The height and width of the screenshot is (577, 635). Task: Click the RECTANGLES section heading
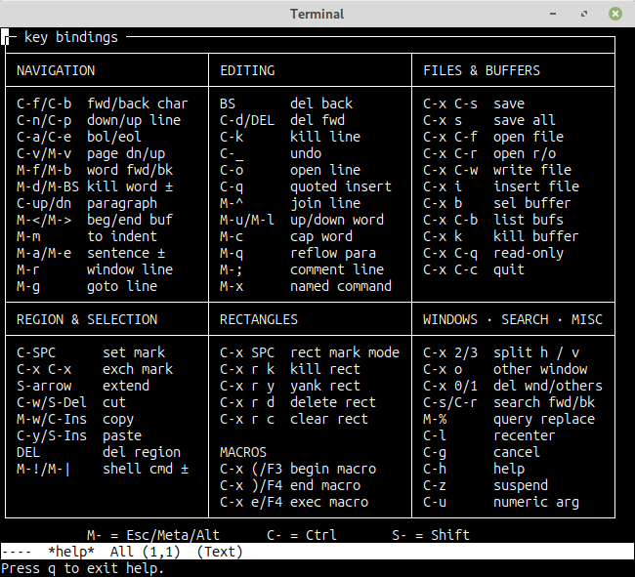[x=259, y=319]
